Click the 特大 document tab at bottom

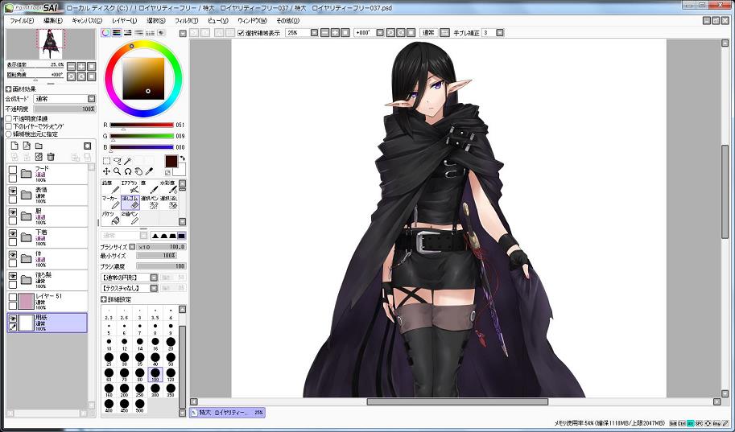coord(227,413)
